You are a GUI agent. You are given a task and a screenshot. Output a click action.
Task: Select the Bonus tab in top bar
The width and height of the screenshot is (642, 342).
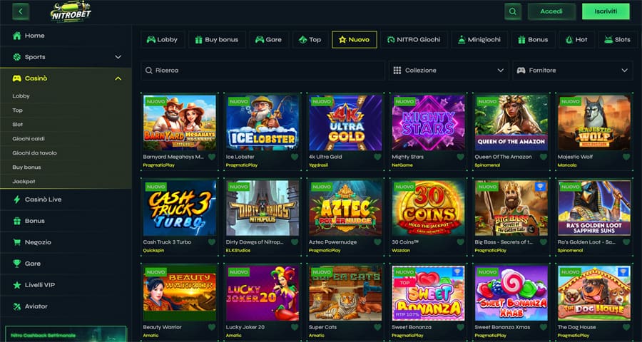coord(533,40)
